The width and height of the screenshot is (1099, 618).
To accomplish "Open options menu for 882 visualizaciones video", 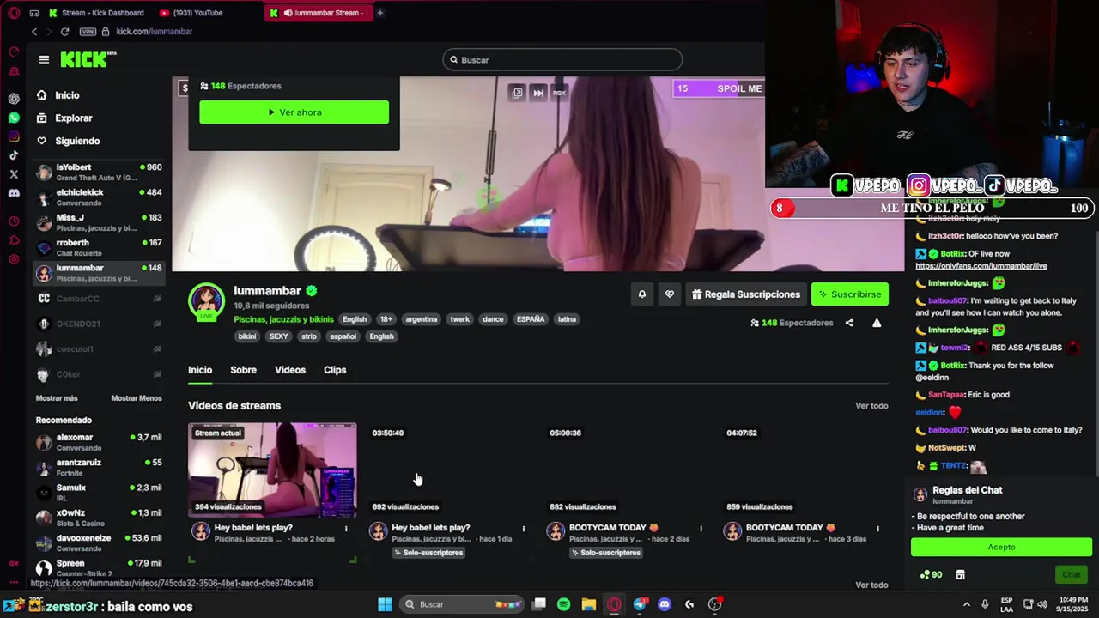I will [701, 529].
